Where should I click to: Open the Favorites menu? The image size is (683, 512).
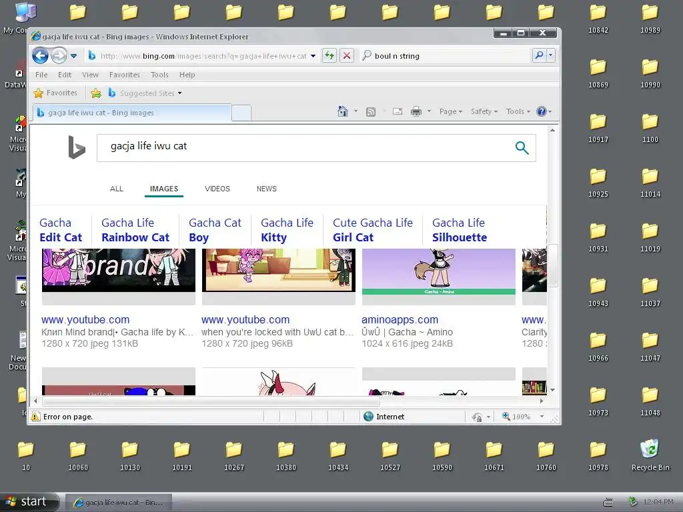click(x=125, y=75)
